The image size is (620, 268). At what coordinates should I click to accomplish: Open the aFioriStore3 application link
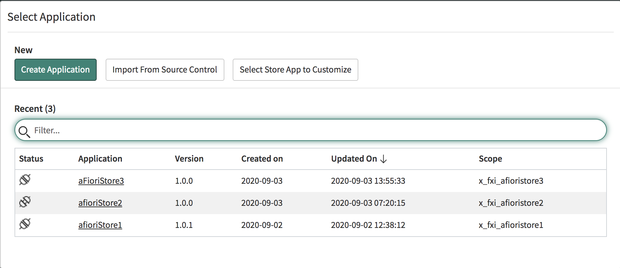[101, 181]
